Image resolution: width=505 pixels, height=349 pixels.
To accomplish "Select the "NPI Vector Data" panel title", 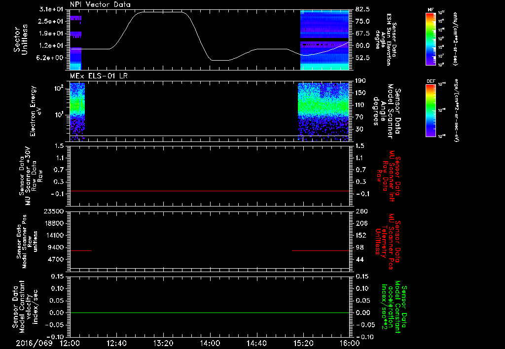I will click(x=101, y=4).
